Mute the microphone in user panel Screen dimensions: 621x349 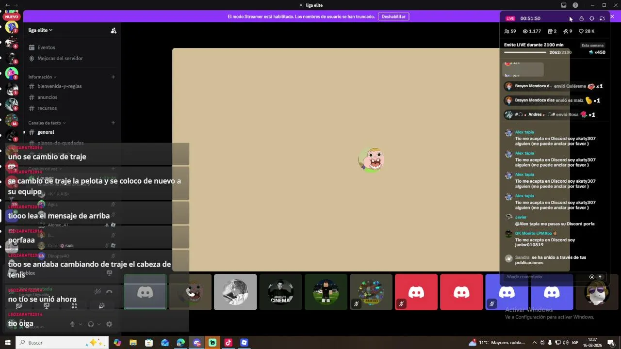pyautogui.click(x=72, y=324)
